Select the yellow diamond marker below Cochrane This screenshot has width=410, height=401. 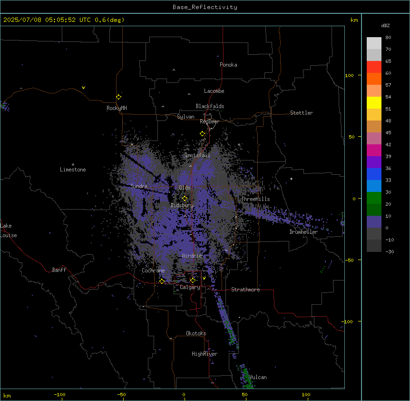[x=162, y=281]
